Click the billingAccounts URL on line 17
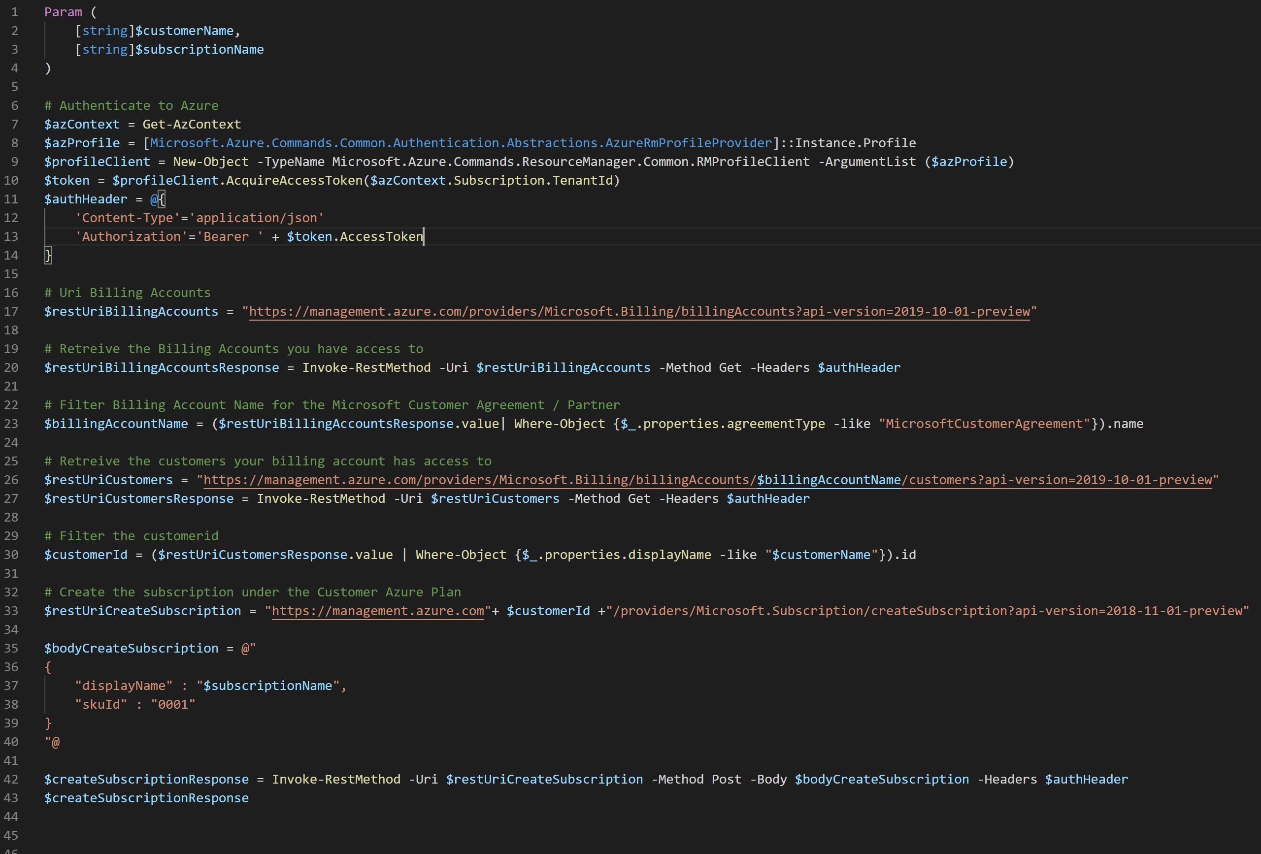Screen dimensions: 1261x854 (639, 311)
